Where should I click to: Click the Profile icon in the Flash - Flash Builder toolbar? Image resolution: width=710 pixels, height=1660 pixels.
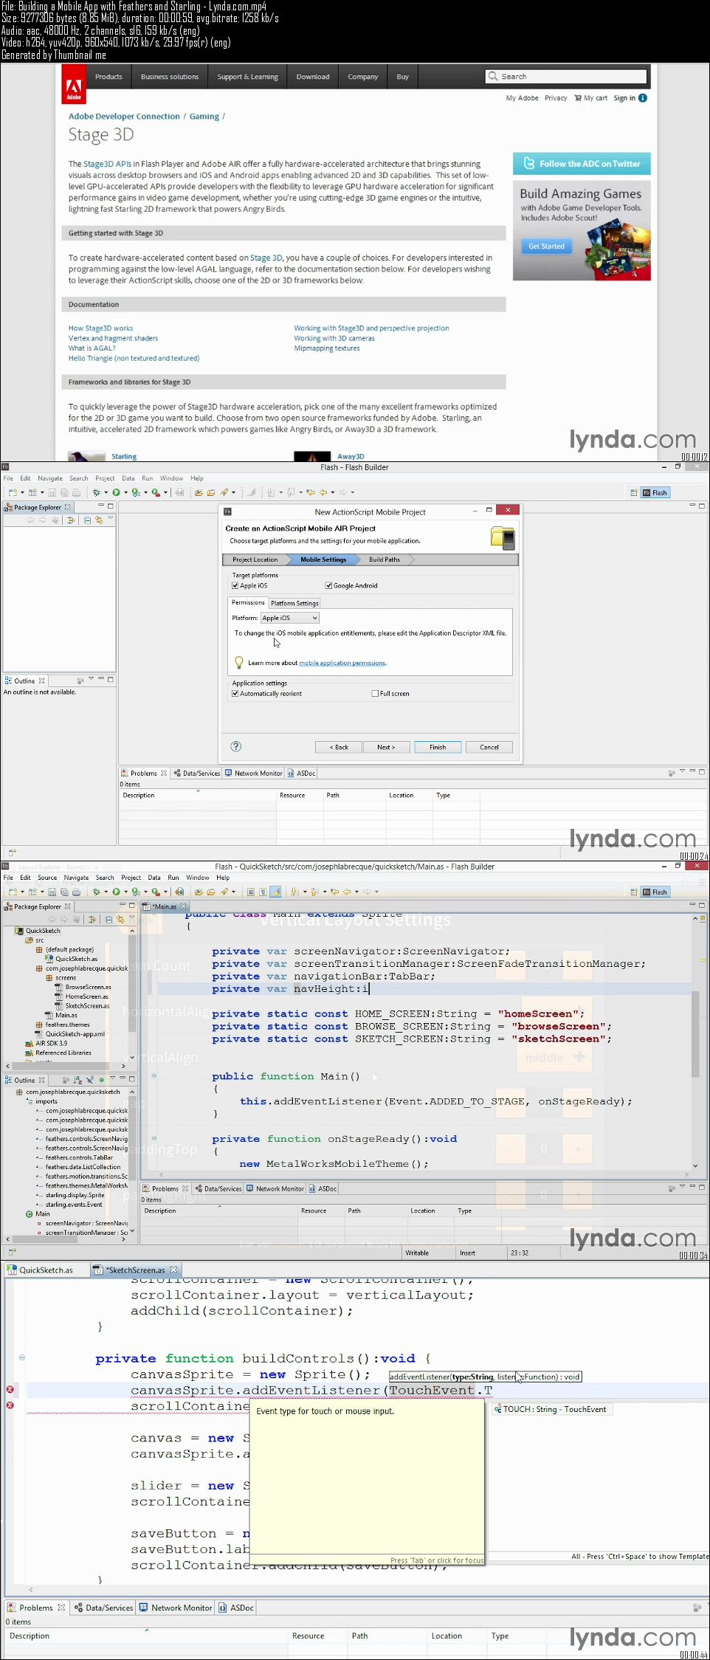(x=136, y=492)
